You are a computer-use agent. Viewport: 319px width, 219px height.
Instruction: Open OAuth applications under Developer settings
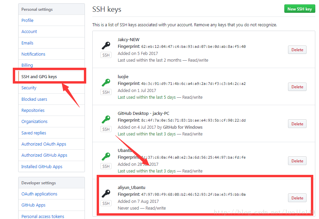pos(39,194)
